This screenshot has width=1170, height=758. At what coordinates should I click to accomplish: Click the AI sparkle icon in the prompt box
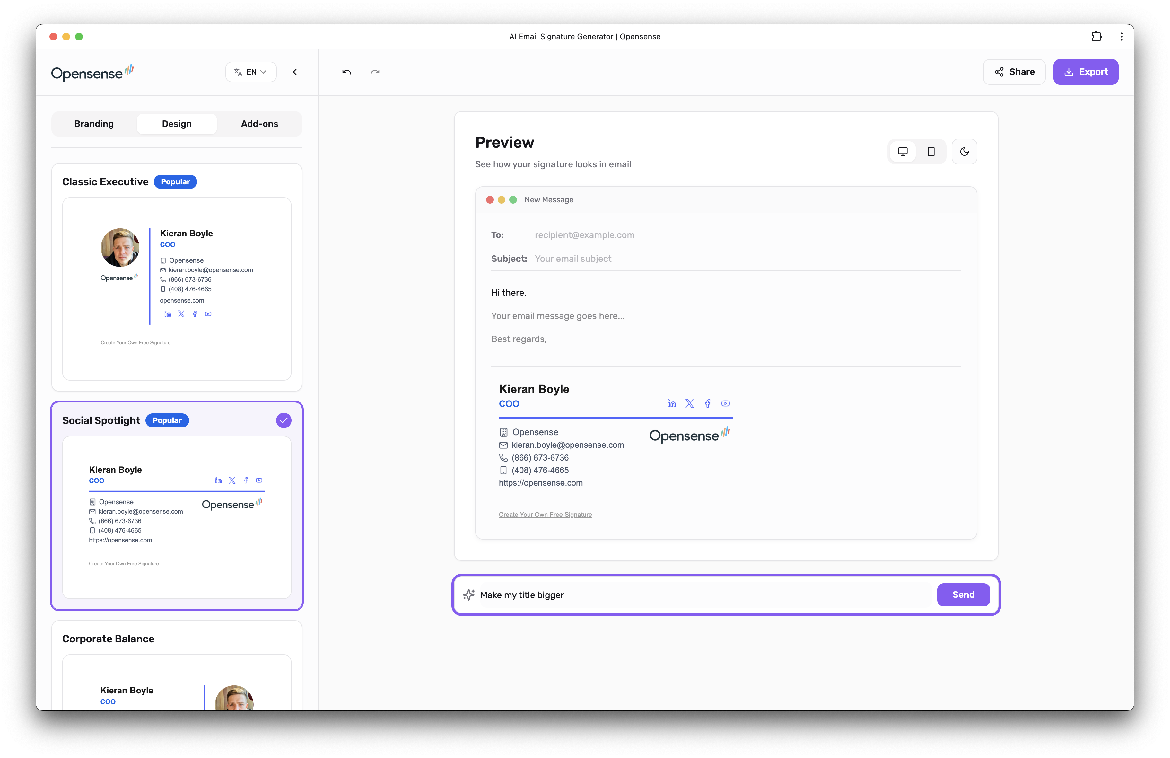(469, 595)
